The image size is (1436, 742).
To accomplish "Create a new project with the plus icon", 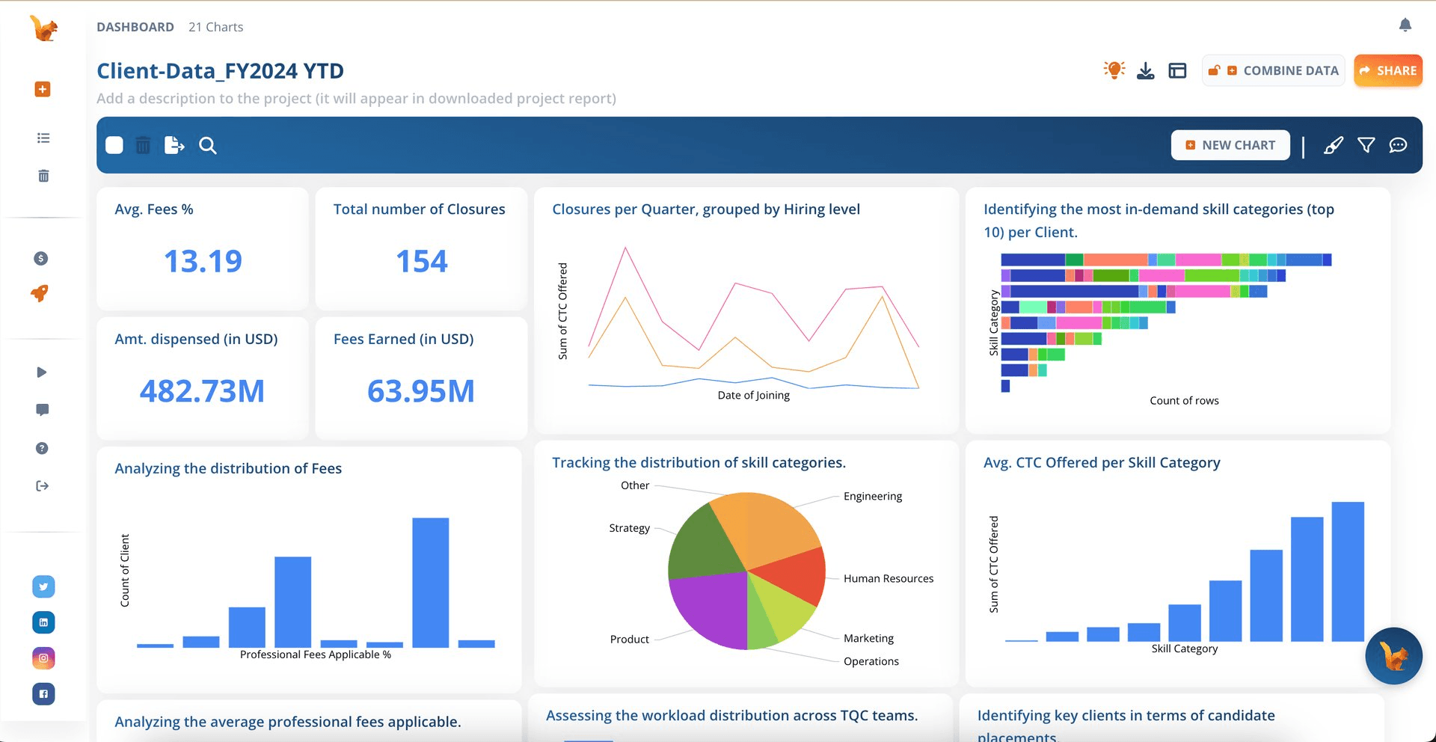I will [x=43, y=89].
